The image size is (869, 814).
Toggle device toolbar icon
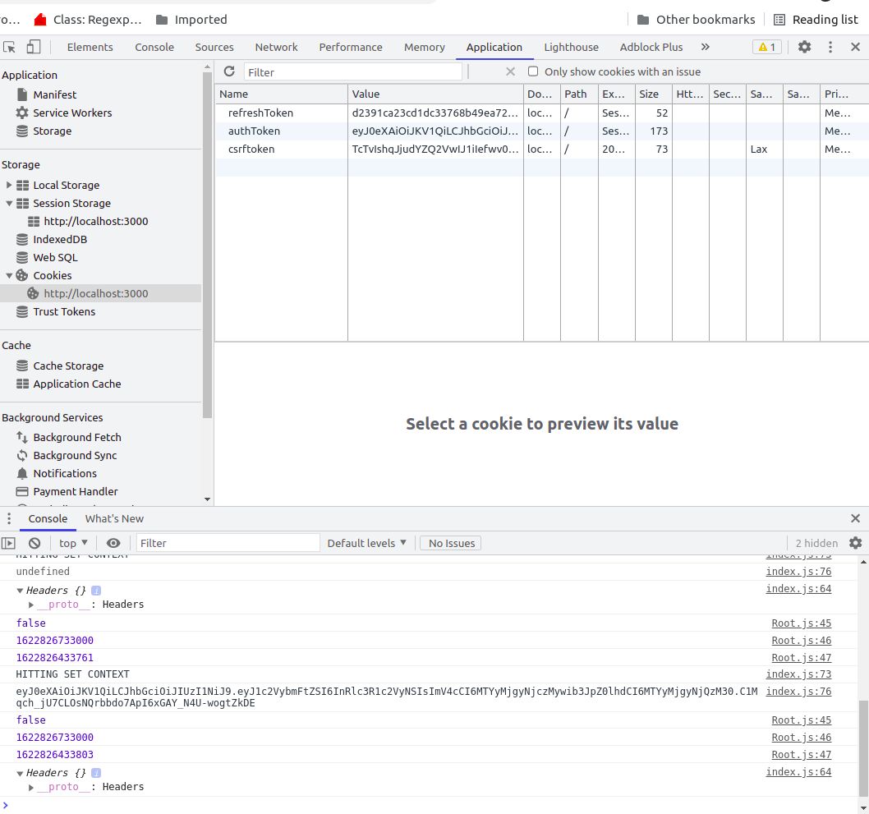coord(33,47)
